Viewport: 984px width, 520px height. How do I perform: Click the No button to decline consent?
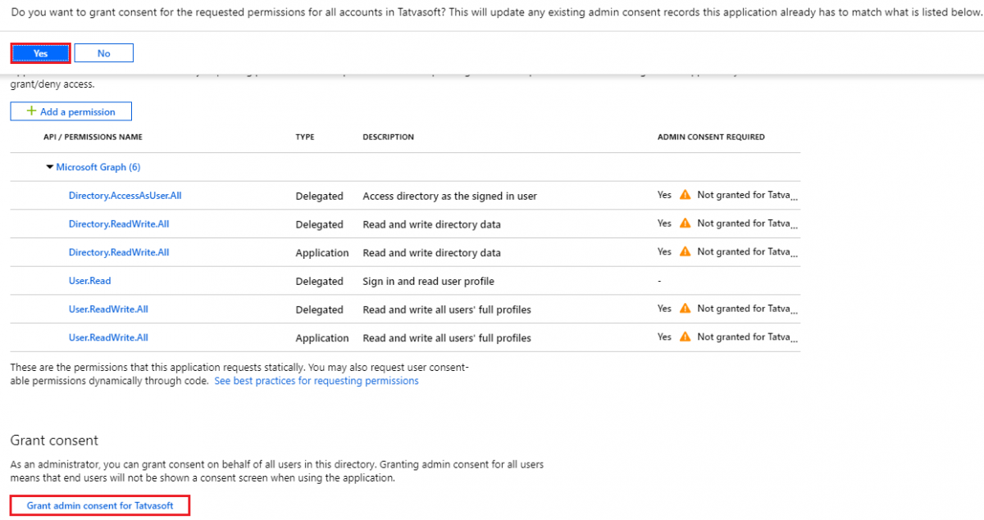pyautogui.click(x=103, y=52)
